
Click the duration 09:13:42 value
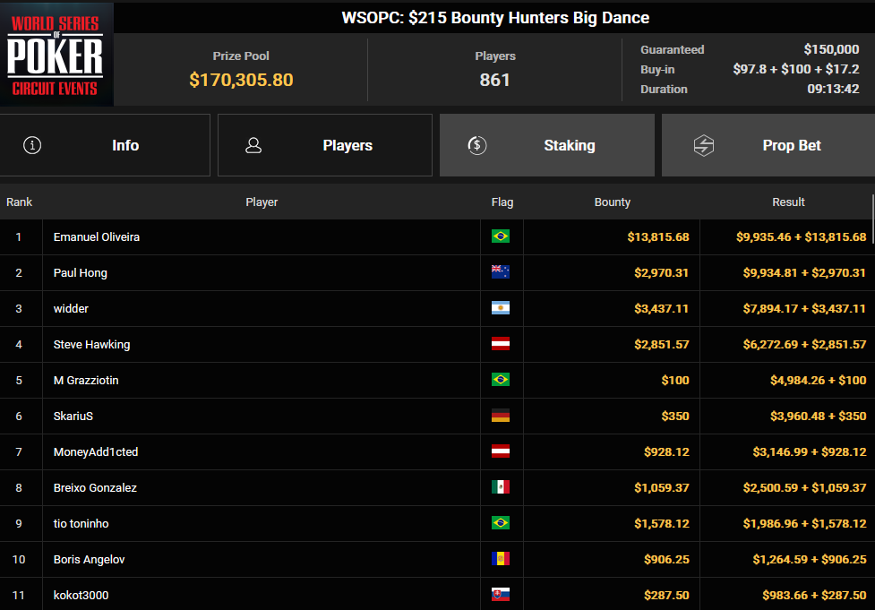point(833,89)
